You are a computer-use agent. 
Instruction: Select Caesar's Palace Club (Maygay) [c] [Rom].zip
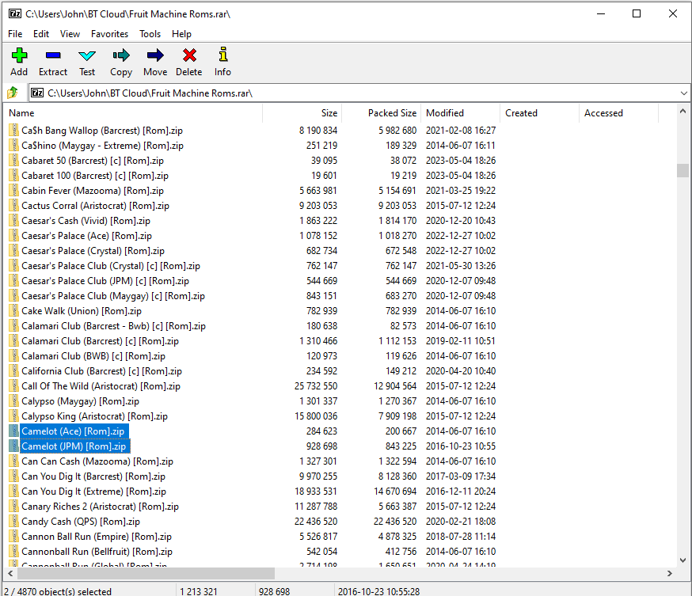coord(113,296)
